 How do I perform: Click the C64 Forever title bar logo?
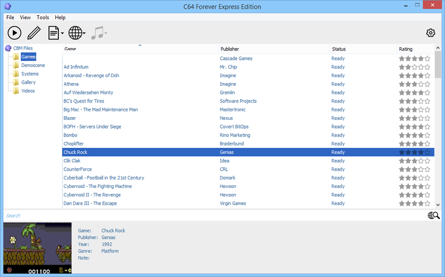point(7,6)
